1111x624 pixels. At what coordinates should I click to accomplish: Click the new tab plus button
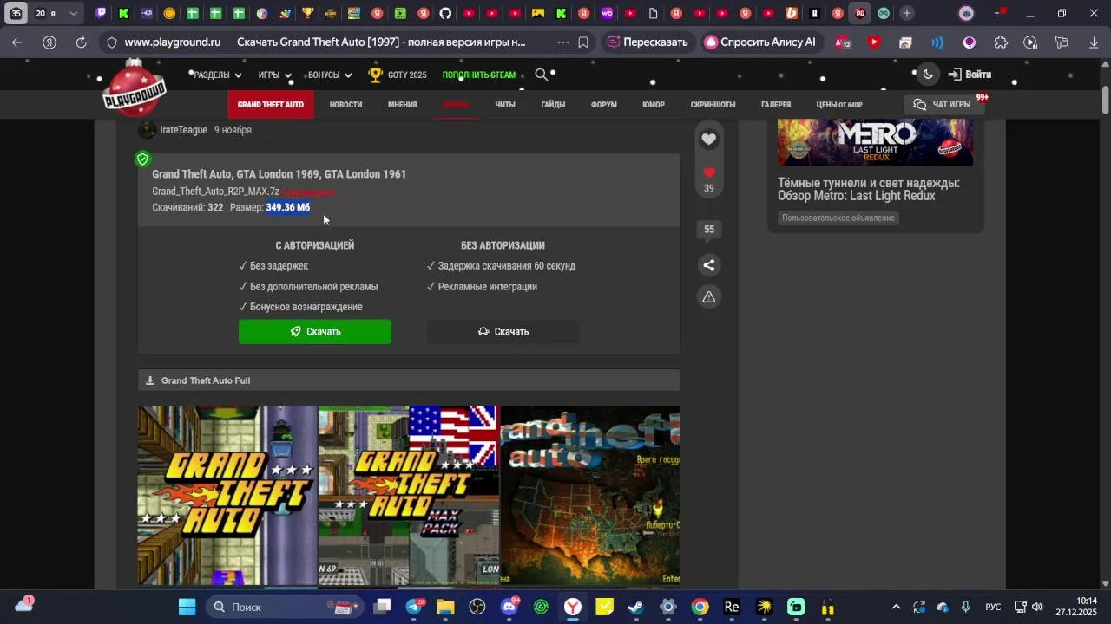pos(906,13)
